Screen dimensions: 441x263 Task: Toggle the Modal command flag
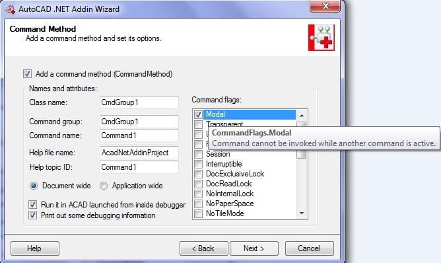(x=198, y=114)
